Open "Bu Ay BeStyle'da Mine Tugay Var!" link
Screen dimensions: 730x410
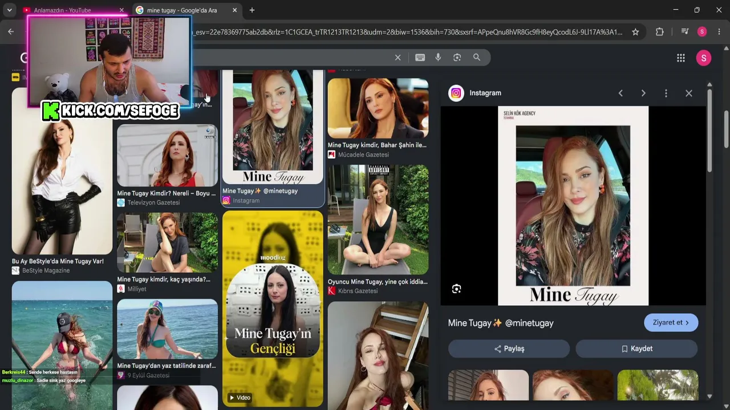click(58, 261)
